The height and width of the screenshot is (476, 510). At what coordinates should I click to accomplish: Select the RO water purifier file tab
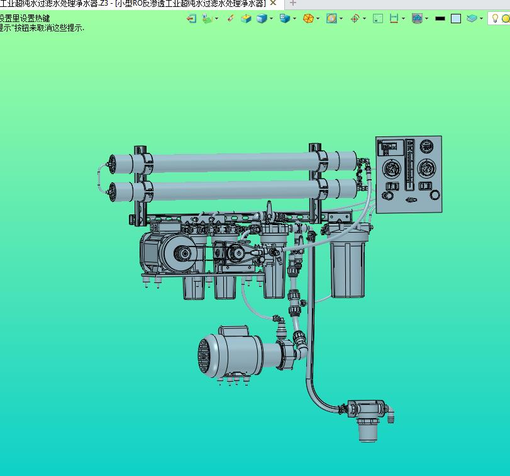[x=133, y=4]
